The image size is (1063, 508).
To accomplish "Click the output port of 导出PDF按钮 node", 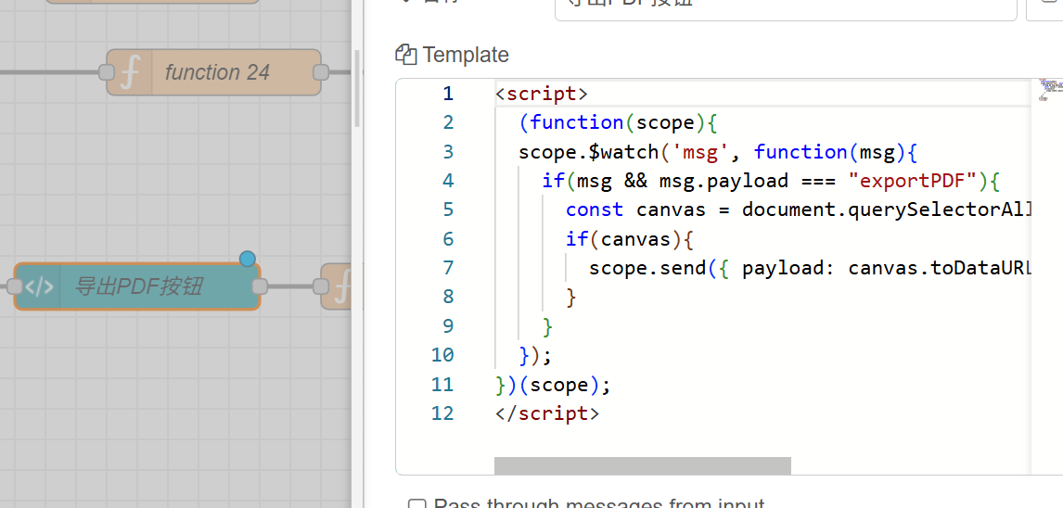I will [260, 286].
